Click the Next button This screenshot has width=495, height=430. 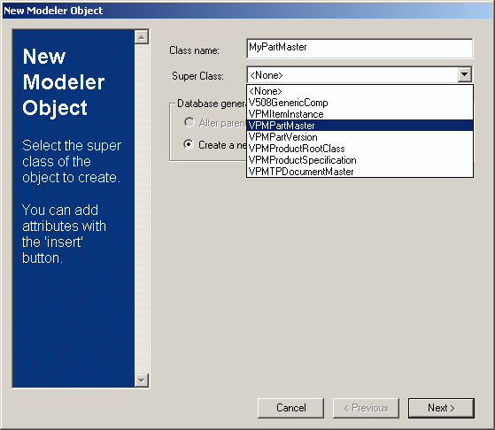coord(441,408)
